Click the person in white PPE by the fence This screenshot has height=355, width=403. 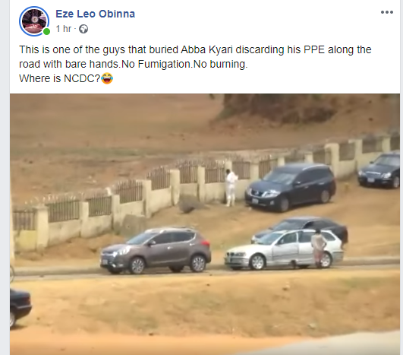231,188
